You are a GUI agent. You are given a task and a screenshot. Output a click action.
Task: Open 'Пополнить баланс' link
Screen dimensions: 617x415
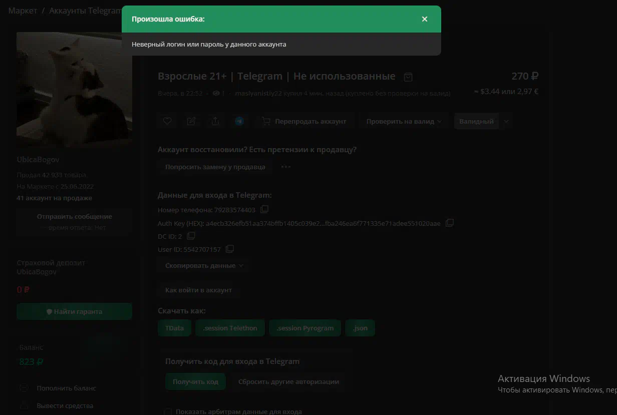[x=66, y=388]
